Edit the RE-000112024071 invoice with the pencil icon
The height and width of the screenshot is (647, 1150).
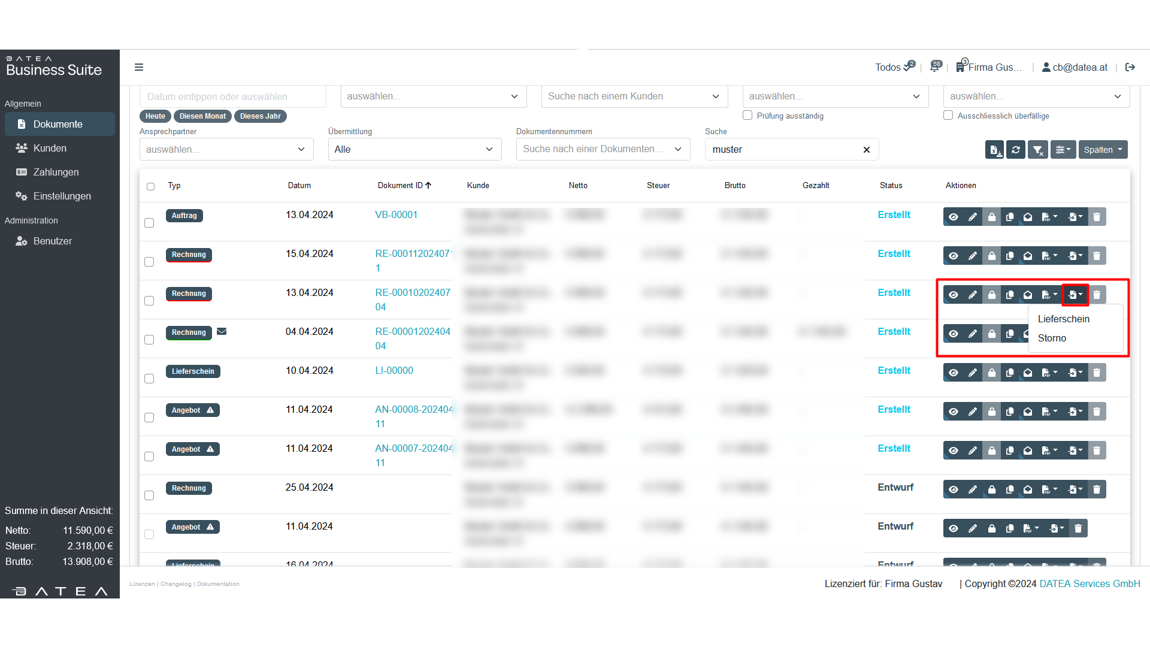point(973,256)
